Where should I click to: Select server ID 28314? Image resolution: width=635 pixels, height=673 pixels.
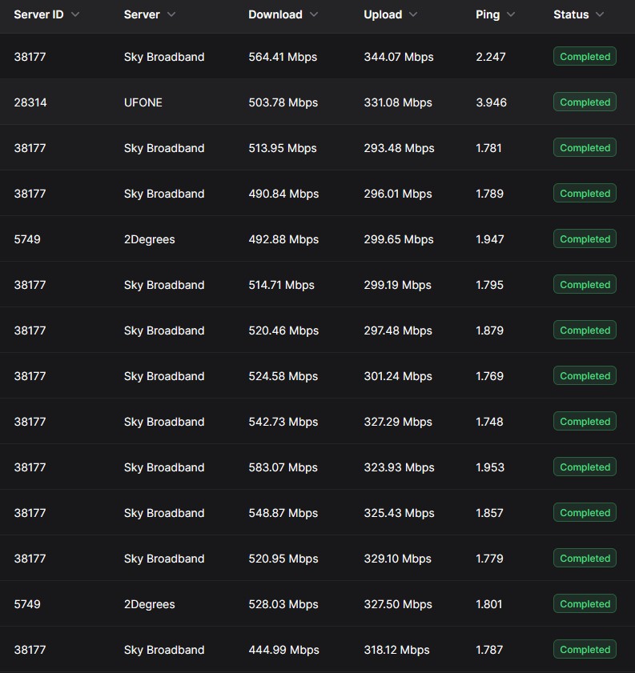pos(30,102)
